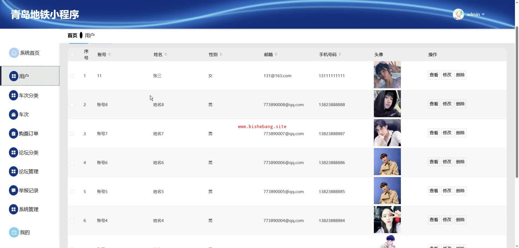
Task: Click 查看 for user 姓名4
Action: click(x=434, y=220)
